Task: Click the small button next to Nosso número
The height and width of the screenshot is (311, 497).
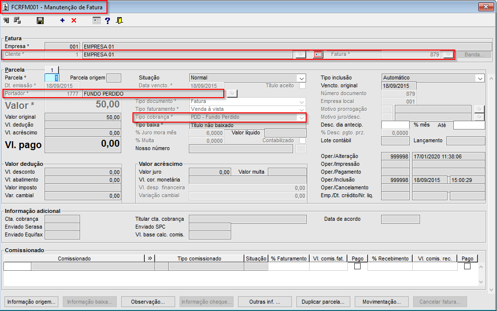Action: tap(301, 149)
